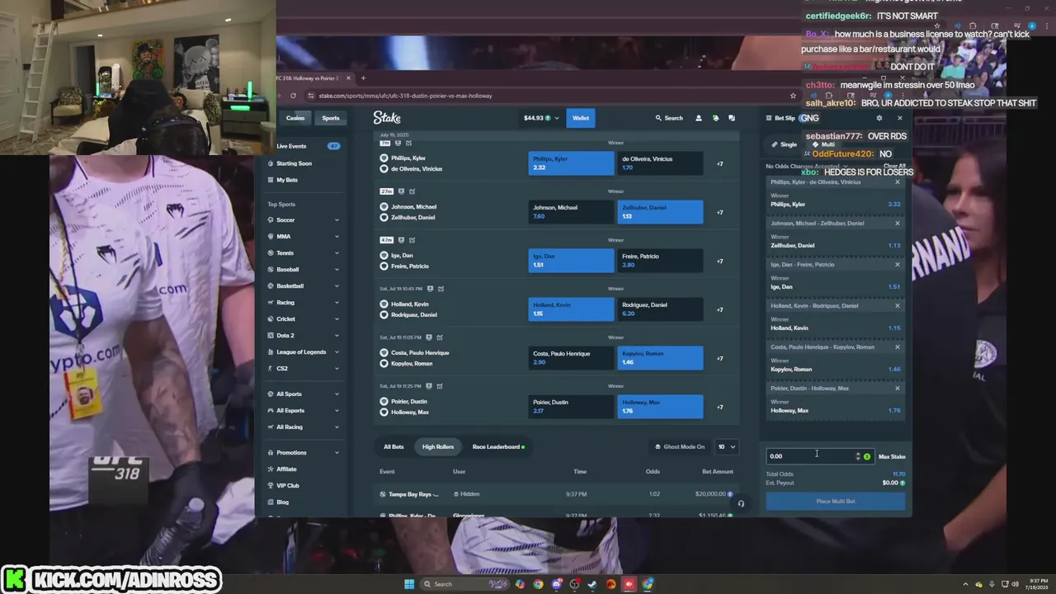Open bet slip settings gear icon
Viewport: 1056px width, 594px height.
pyautogui.click(x=879, y=118)
